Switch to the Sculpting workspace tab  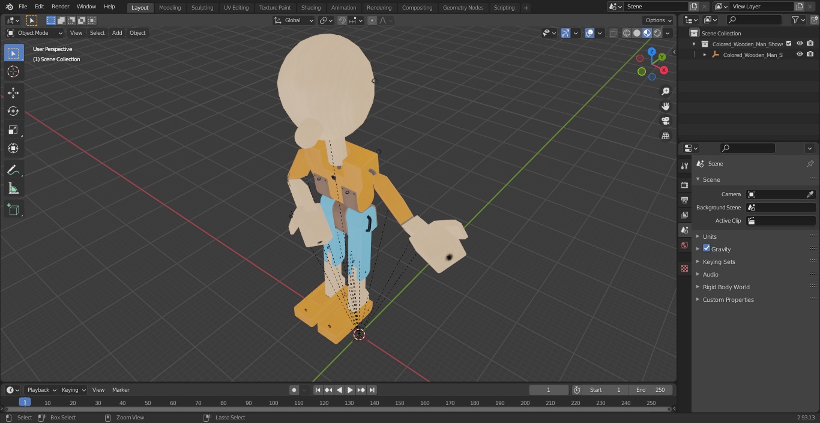(x=202, y=8)
